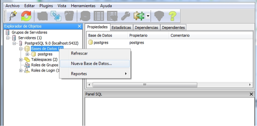Image resolution: width=257 pixels, height=126 pixels.
Task: Click the create new object toolbar icon
Action: [56, 16]
